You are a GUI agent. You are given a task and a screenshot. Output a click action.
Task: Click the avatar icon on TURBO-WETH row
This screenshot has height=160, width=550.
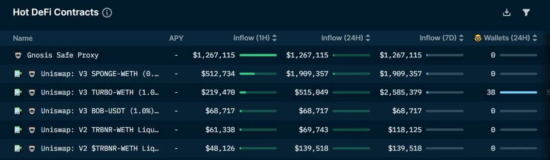click(x=32, y=92)
